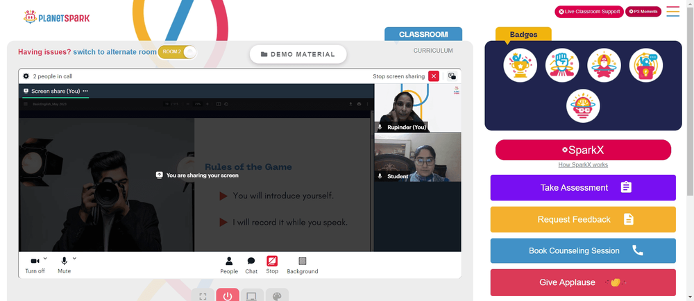694x301 pixels.
Task: Click the red stop screen sharing X
Action: [x=434, y=76]
